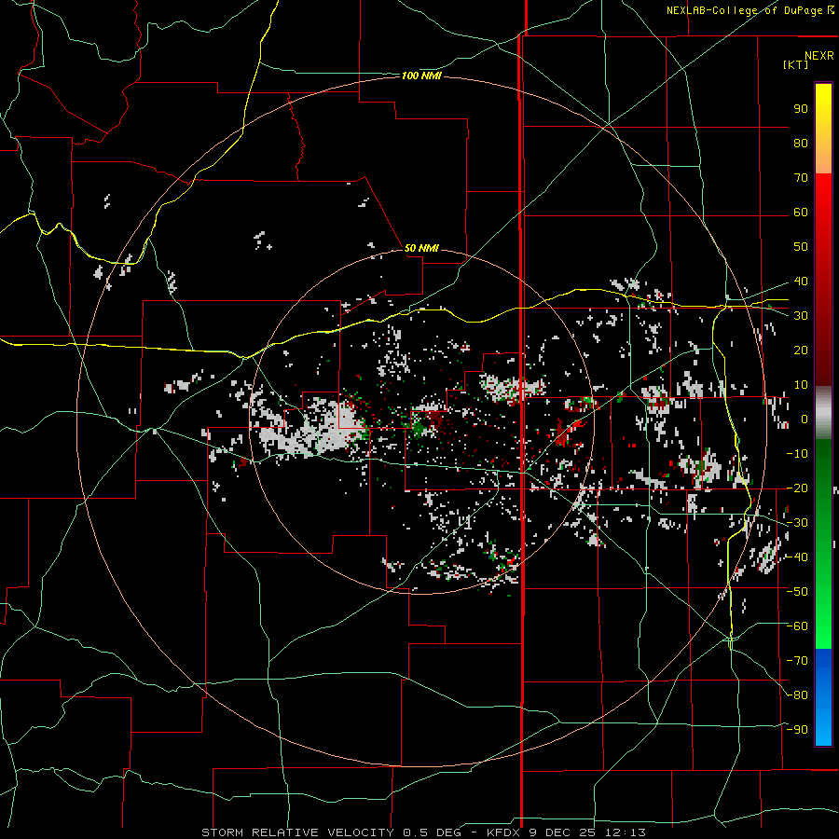The height and width of the screenshot is (839, 839).
Task: Click the 0 value on the velocity scale
Action: click(x=805, y=419)
